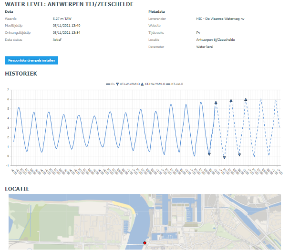The height and width of the screenshot is (250, 289).
Task: Click the down-triangle icon beside KT-LW-YAMI.O
Action: coord(117,84)
